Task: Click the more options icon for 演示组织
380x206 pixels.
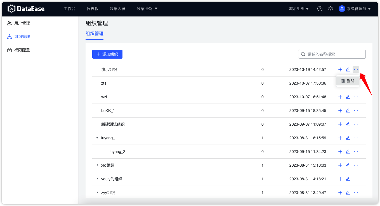Action: [x=356, y=70]
